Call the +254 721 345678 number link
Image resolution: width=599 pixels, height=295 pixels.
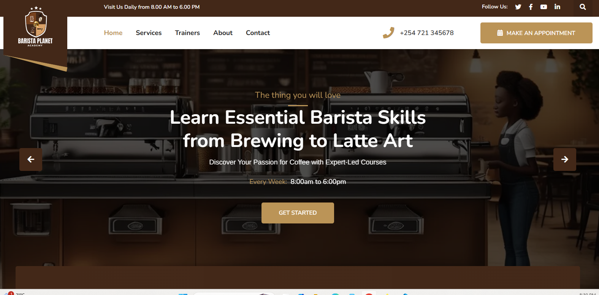pyautogui.click(x=426, y=33)
